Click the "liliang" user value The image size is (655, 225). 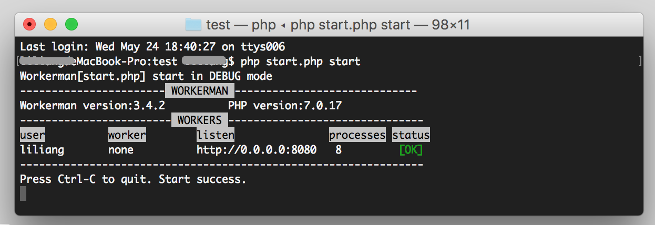[42, 150]
